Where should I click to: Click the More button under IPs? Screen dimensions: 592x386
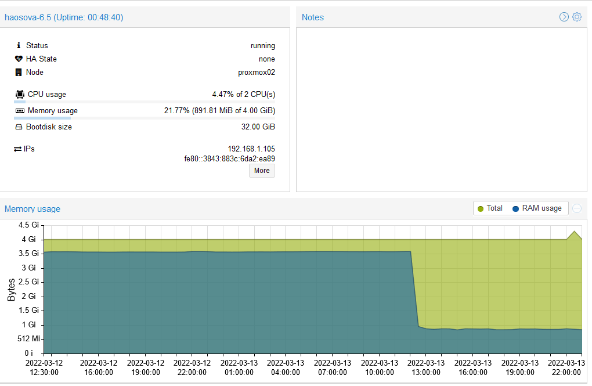click(262, 170)
